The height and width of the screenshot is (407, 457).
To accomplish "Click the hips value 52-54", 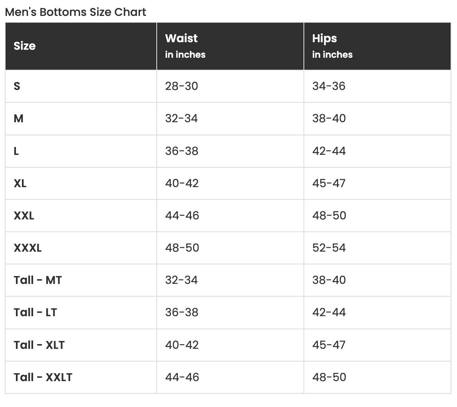I will click(329, 248).
